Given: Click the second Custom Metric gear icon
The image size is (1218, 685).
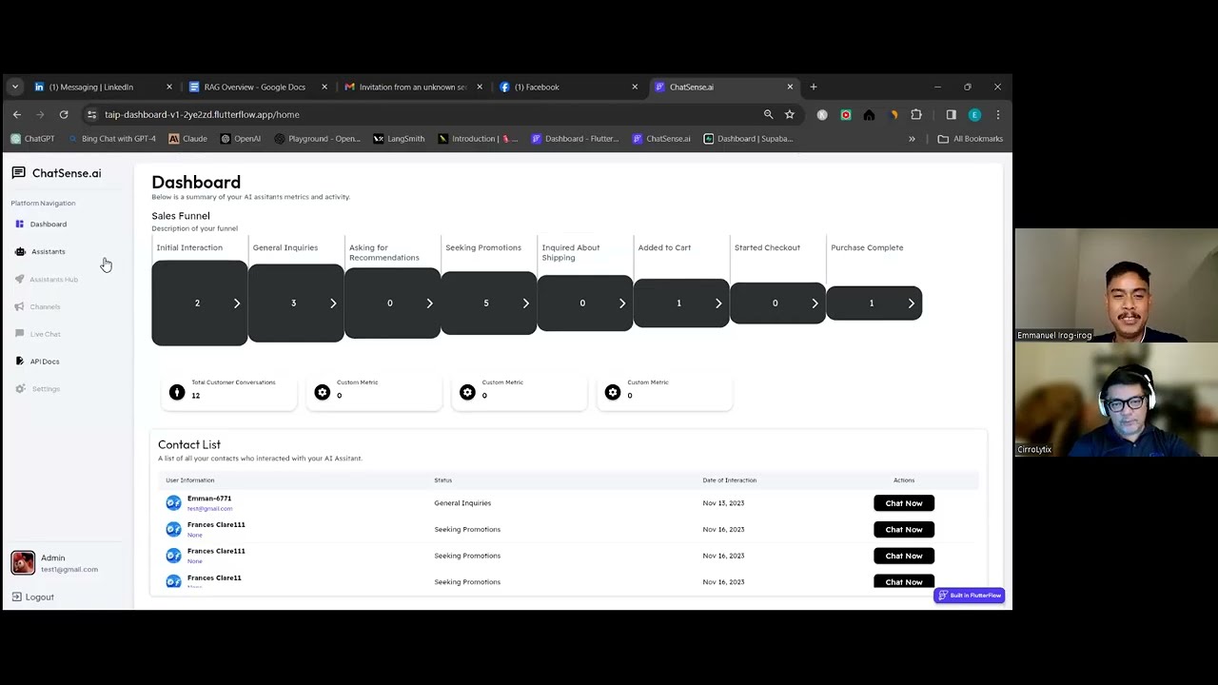Looking at the screenshot, I should tap(467, 392).
